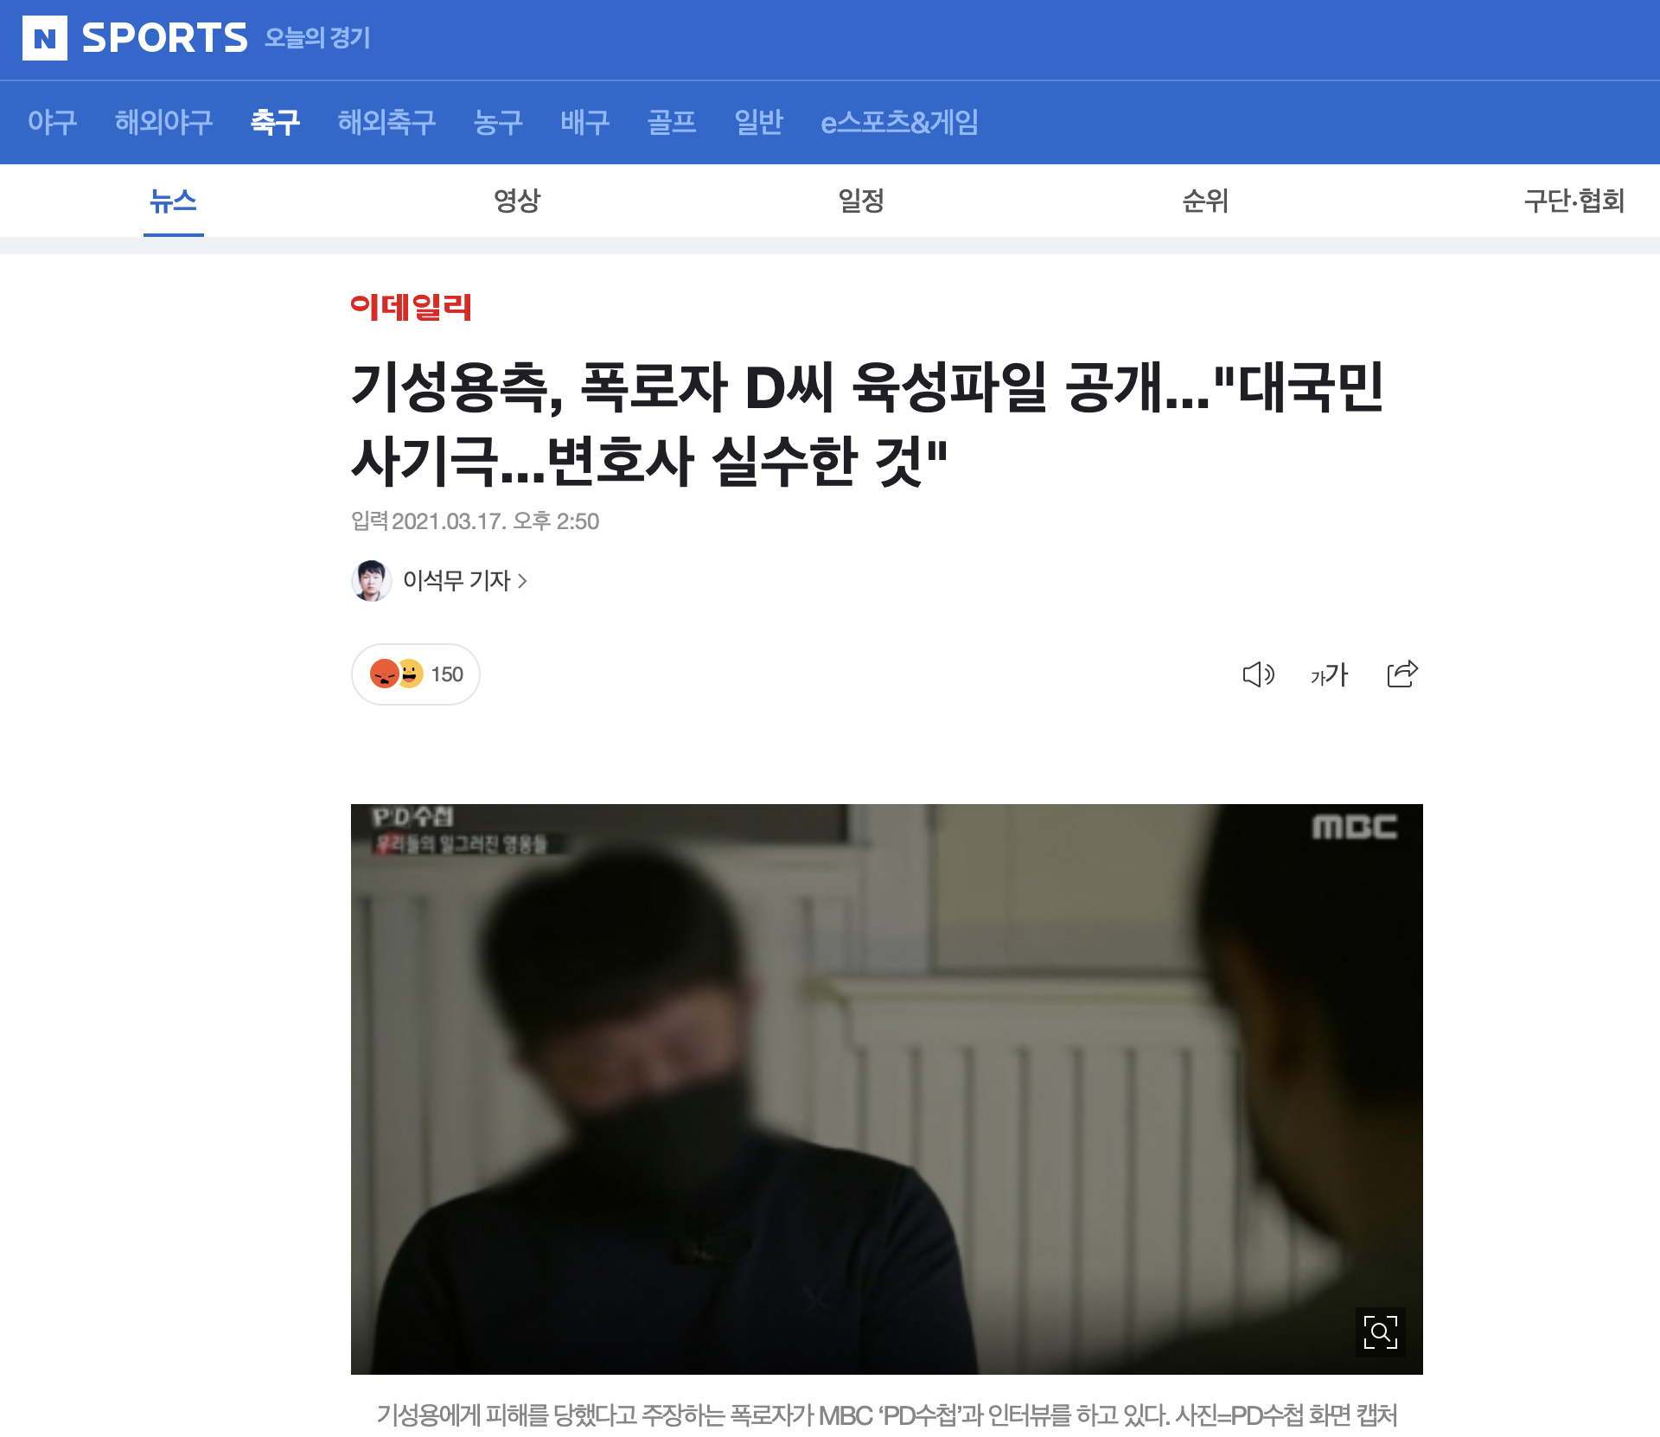This screenshot has height=1437, width=1660.
Task: Click the 이데일리 publisher logo
Action: point(412,307)
